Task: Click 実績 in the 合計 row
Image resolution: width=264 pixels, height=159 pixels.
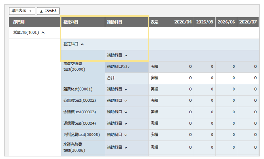Action: (x=154, y=78)
